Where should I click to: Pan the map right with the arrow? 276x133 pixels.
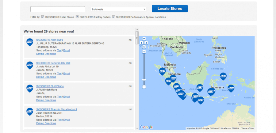pos(146,43)
